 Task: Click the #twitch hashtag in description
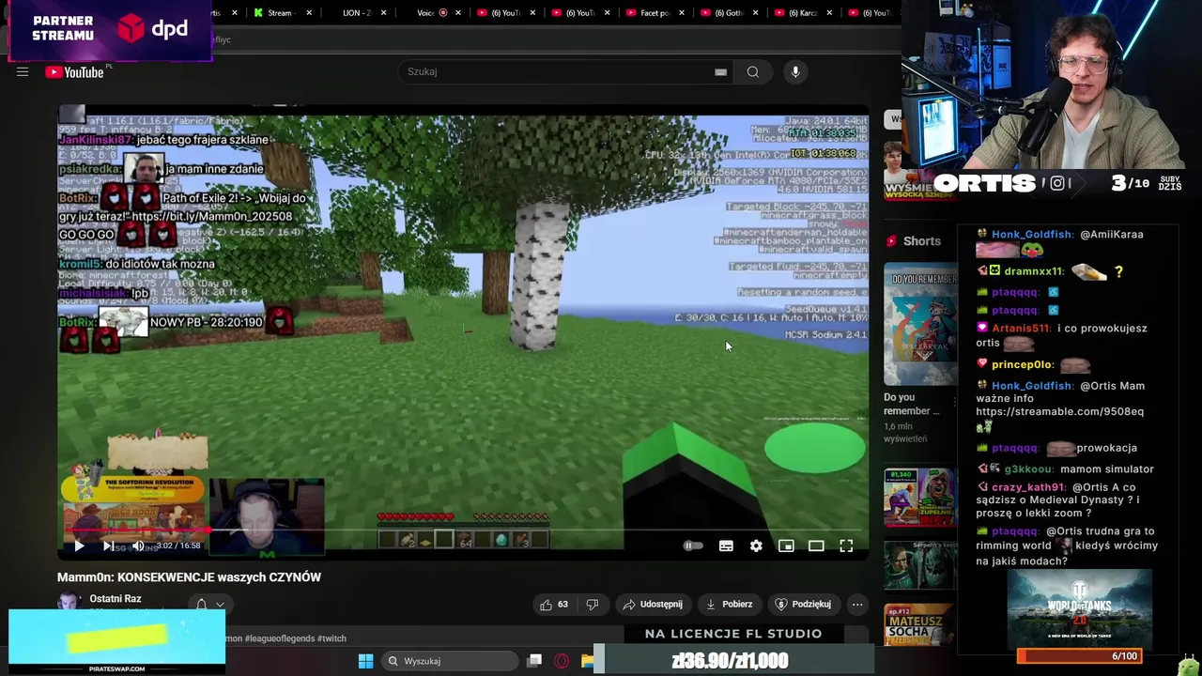point(331,638)
